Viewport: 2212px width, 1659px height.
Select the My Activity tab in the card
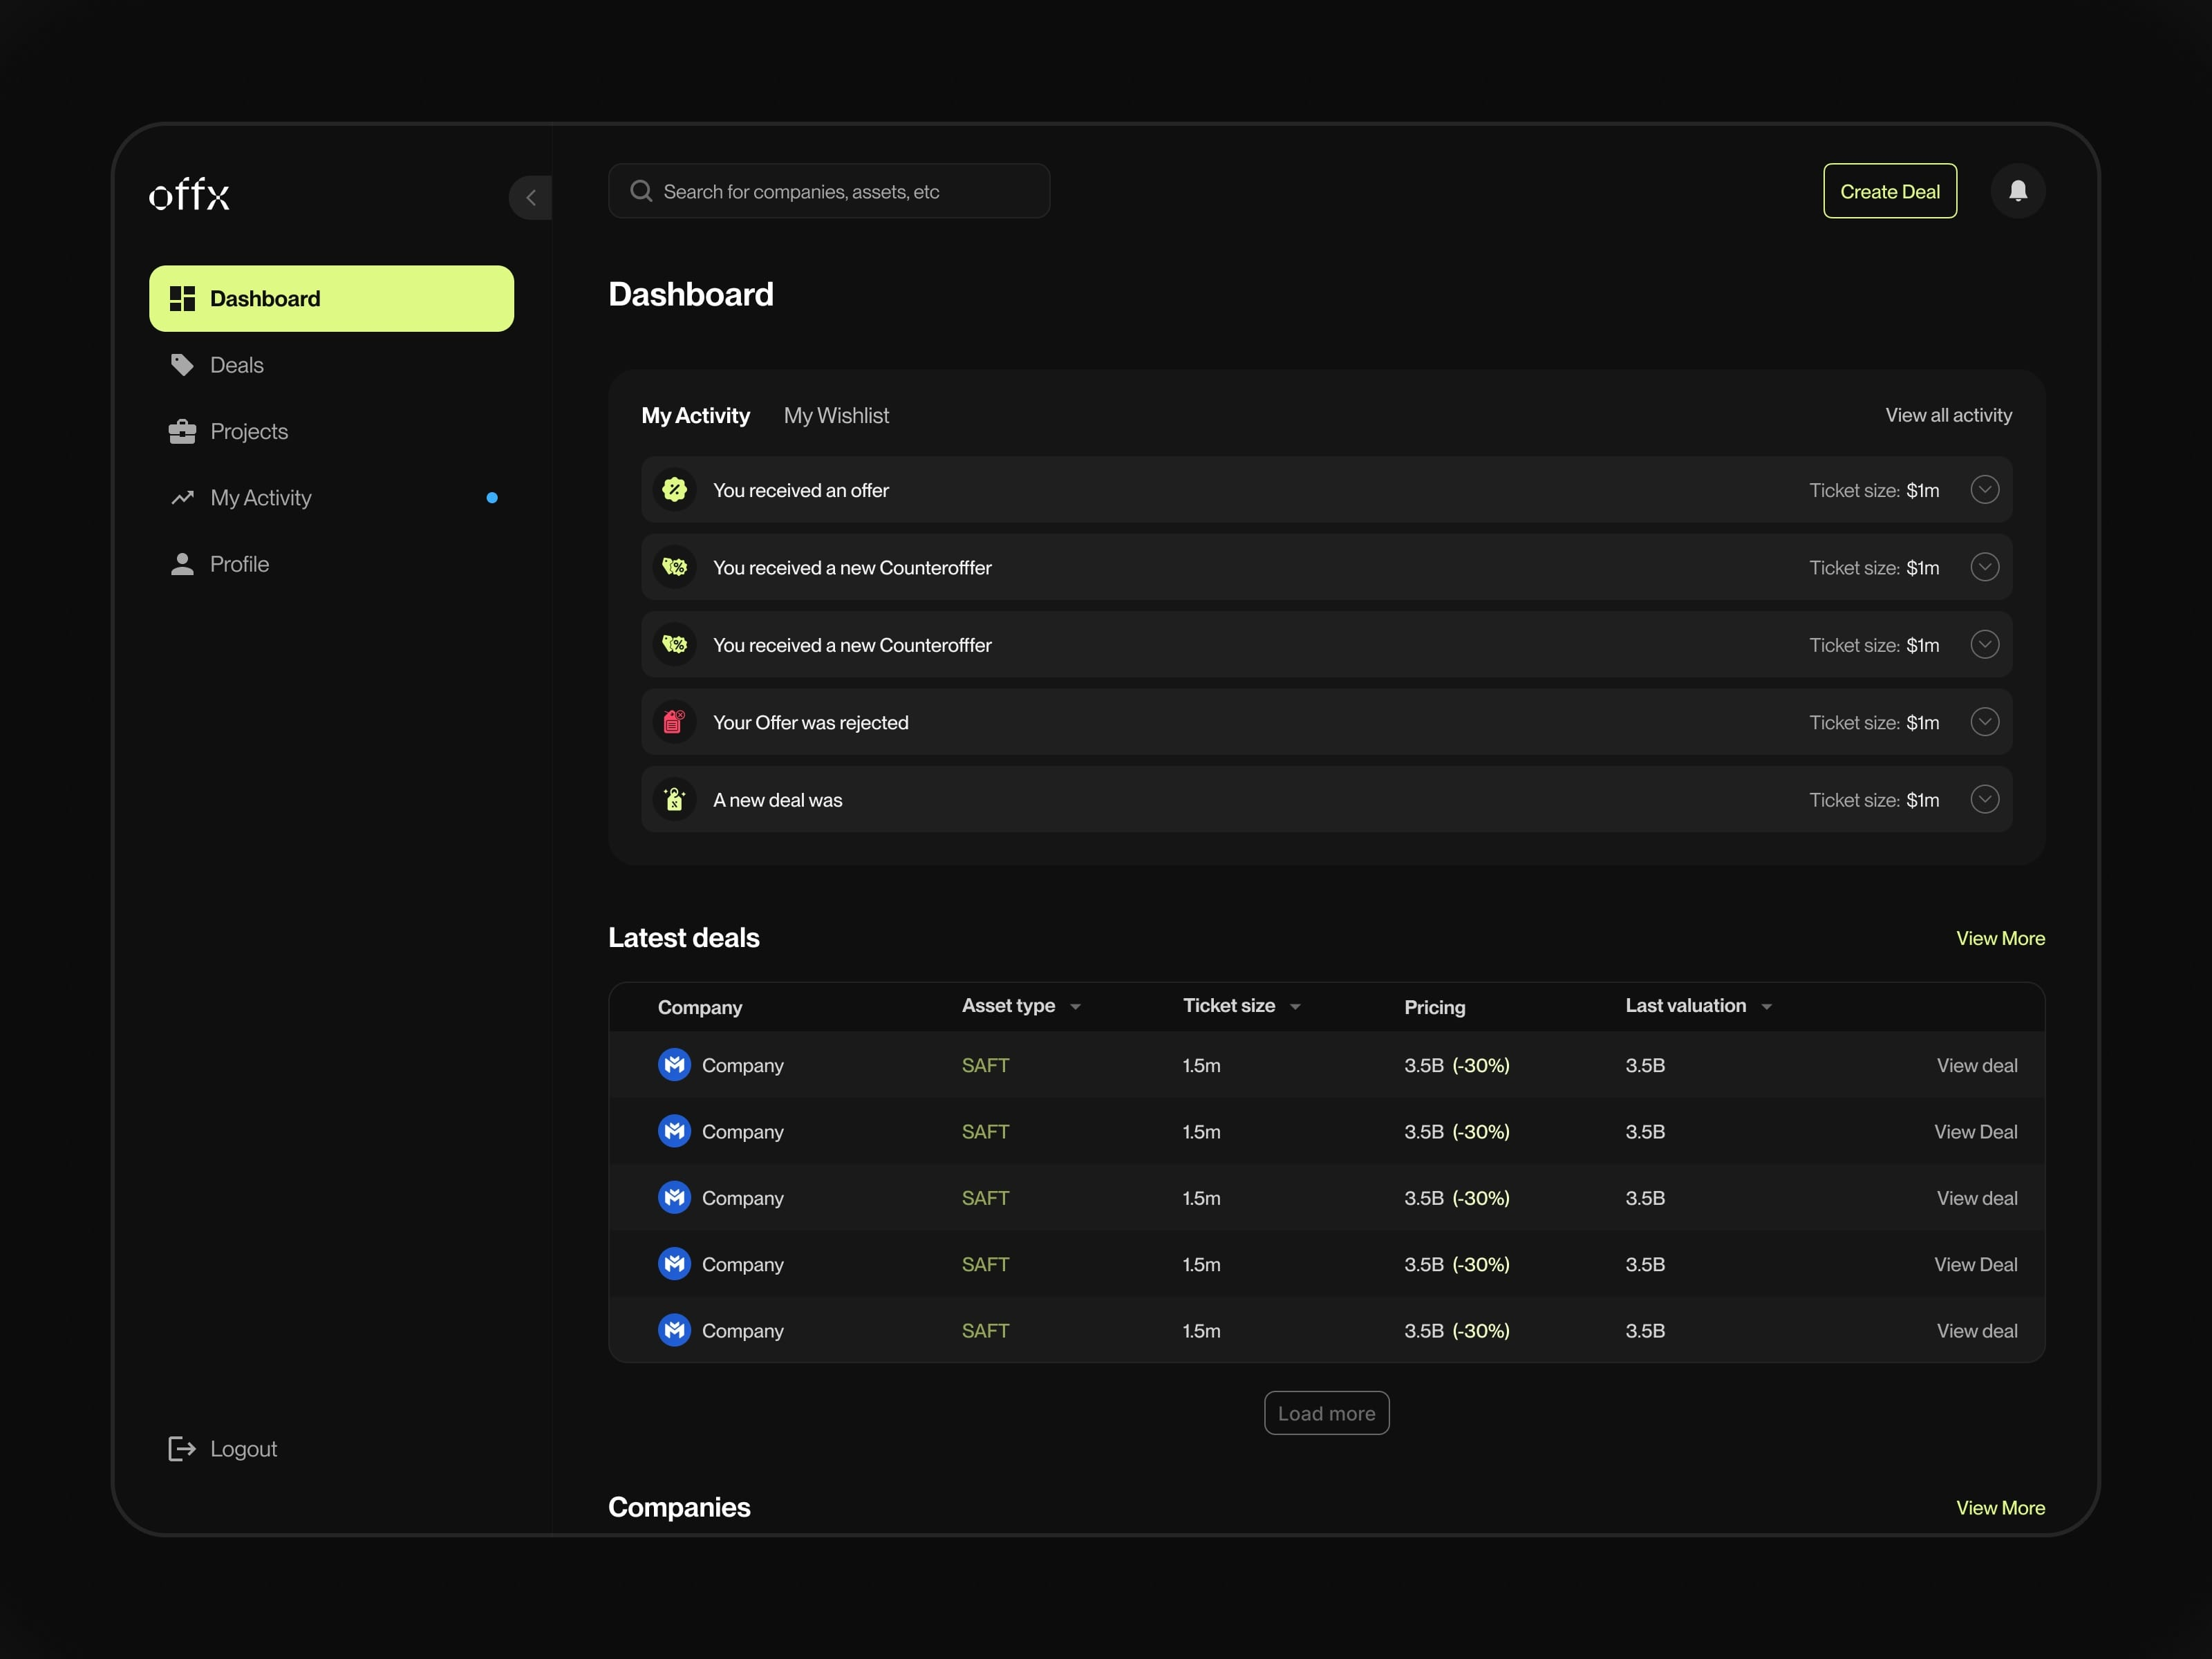[x=695, y=415]
